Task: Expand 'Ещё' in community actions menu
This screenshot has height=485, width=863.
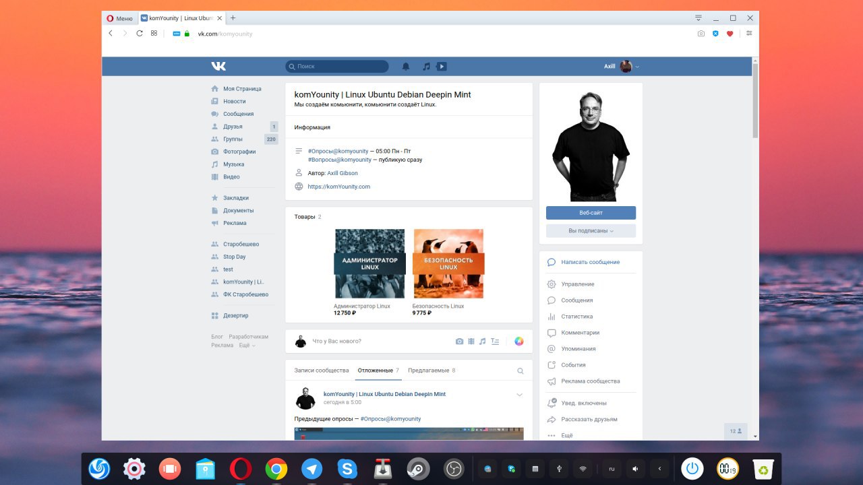Action: pos(567,436)
